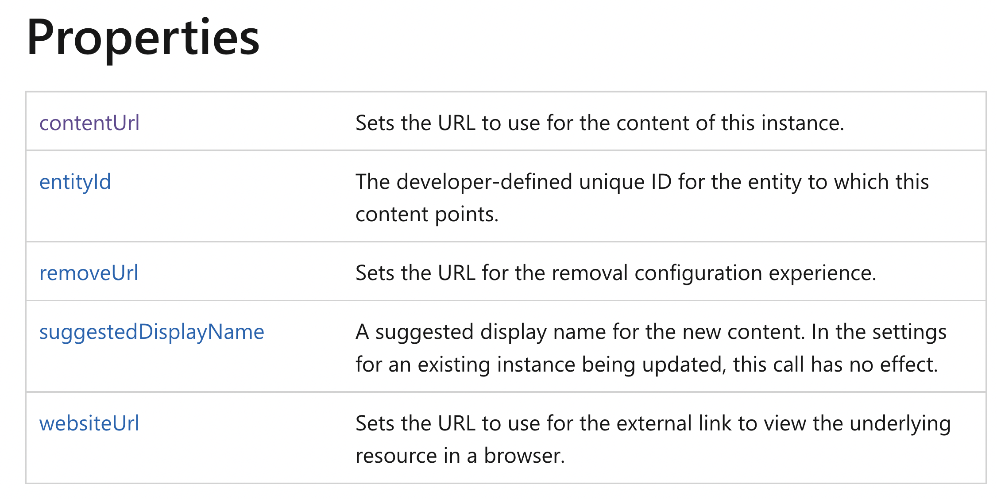
Task: Open the entityId property link
Action: tap(75, 182)
